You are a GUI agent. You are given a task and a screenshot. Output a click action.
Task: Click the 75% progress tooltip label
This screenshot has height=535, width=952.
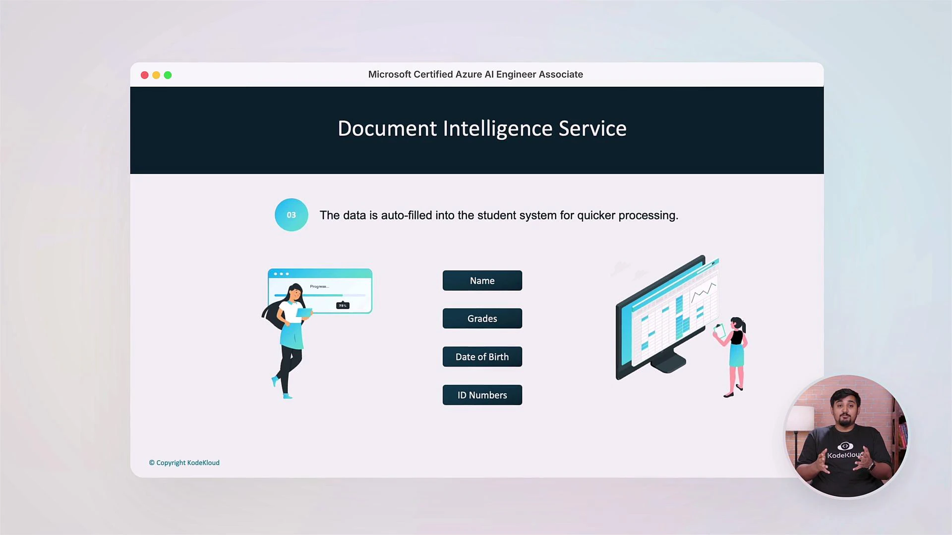[x=343, y=306]
